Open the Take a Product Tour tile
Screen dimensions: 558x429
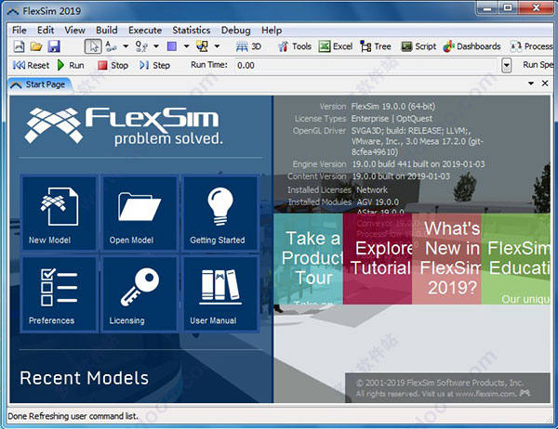tap(308, 259)
